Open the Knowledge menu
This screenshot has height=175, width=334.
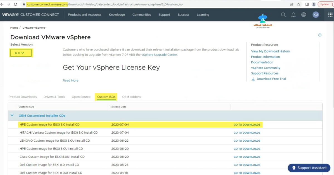coord(117,15)
